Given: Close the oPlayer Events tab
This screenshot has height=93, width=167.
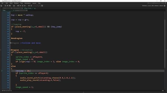Looking at the screenshot, I should tap(33, 8).
